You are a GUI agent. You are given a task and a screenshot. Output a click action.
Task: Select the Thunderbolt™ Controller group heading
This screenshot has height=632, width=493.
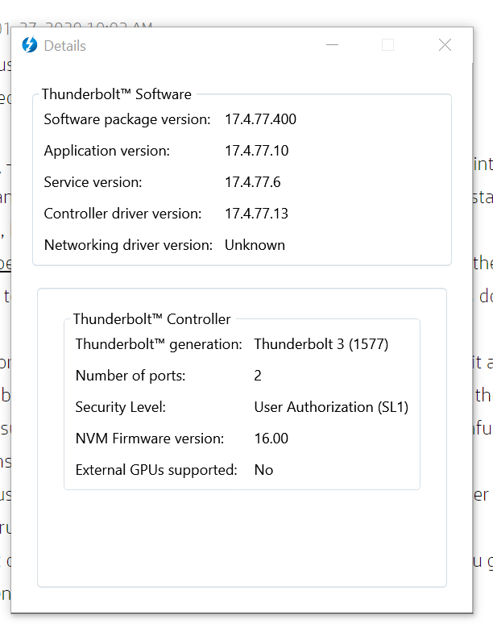click(x=151, y=319)
